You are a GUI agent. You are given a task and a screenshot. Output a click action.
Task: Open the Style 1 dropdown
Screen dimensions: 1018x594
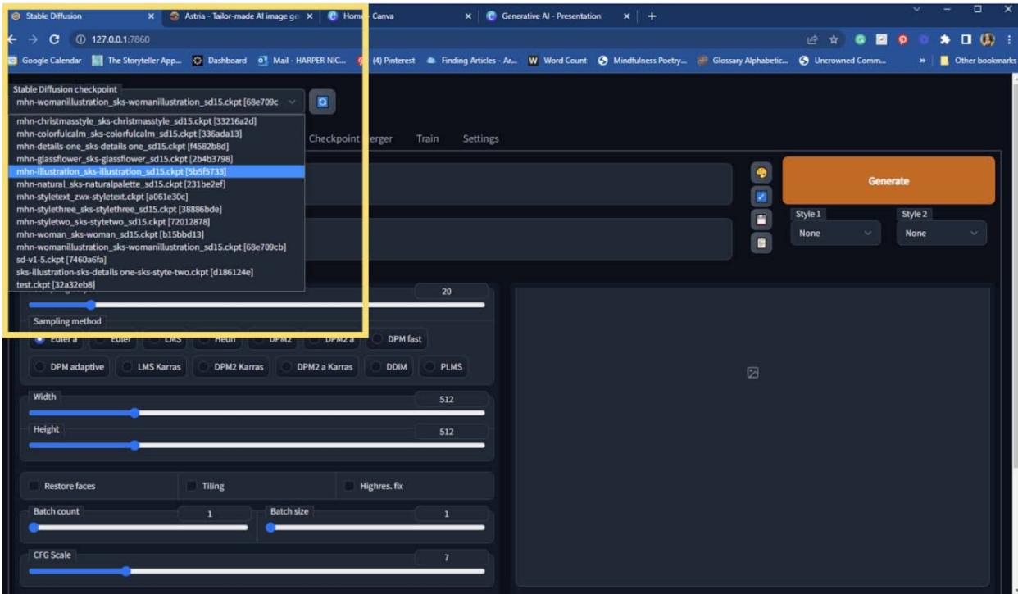coord(836,234)
